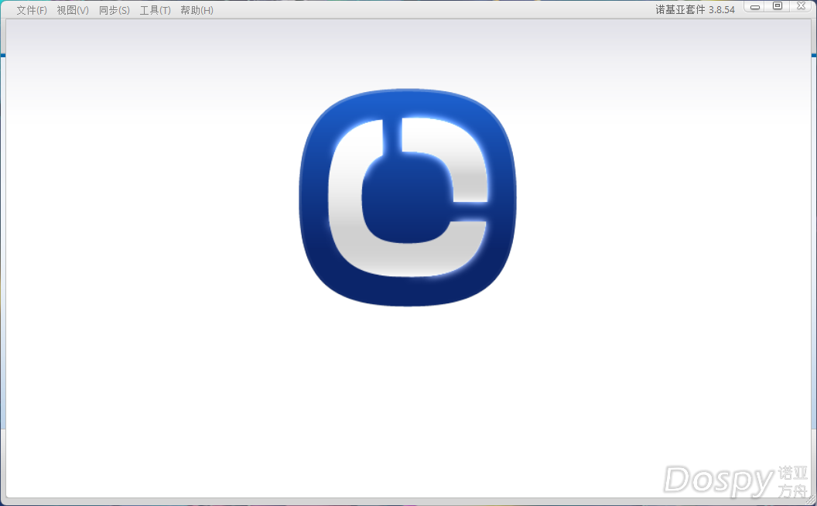Minimize the 诺基亚套件 window

(755, 6)
